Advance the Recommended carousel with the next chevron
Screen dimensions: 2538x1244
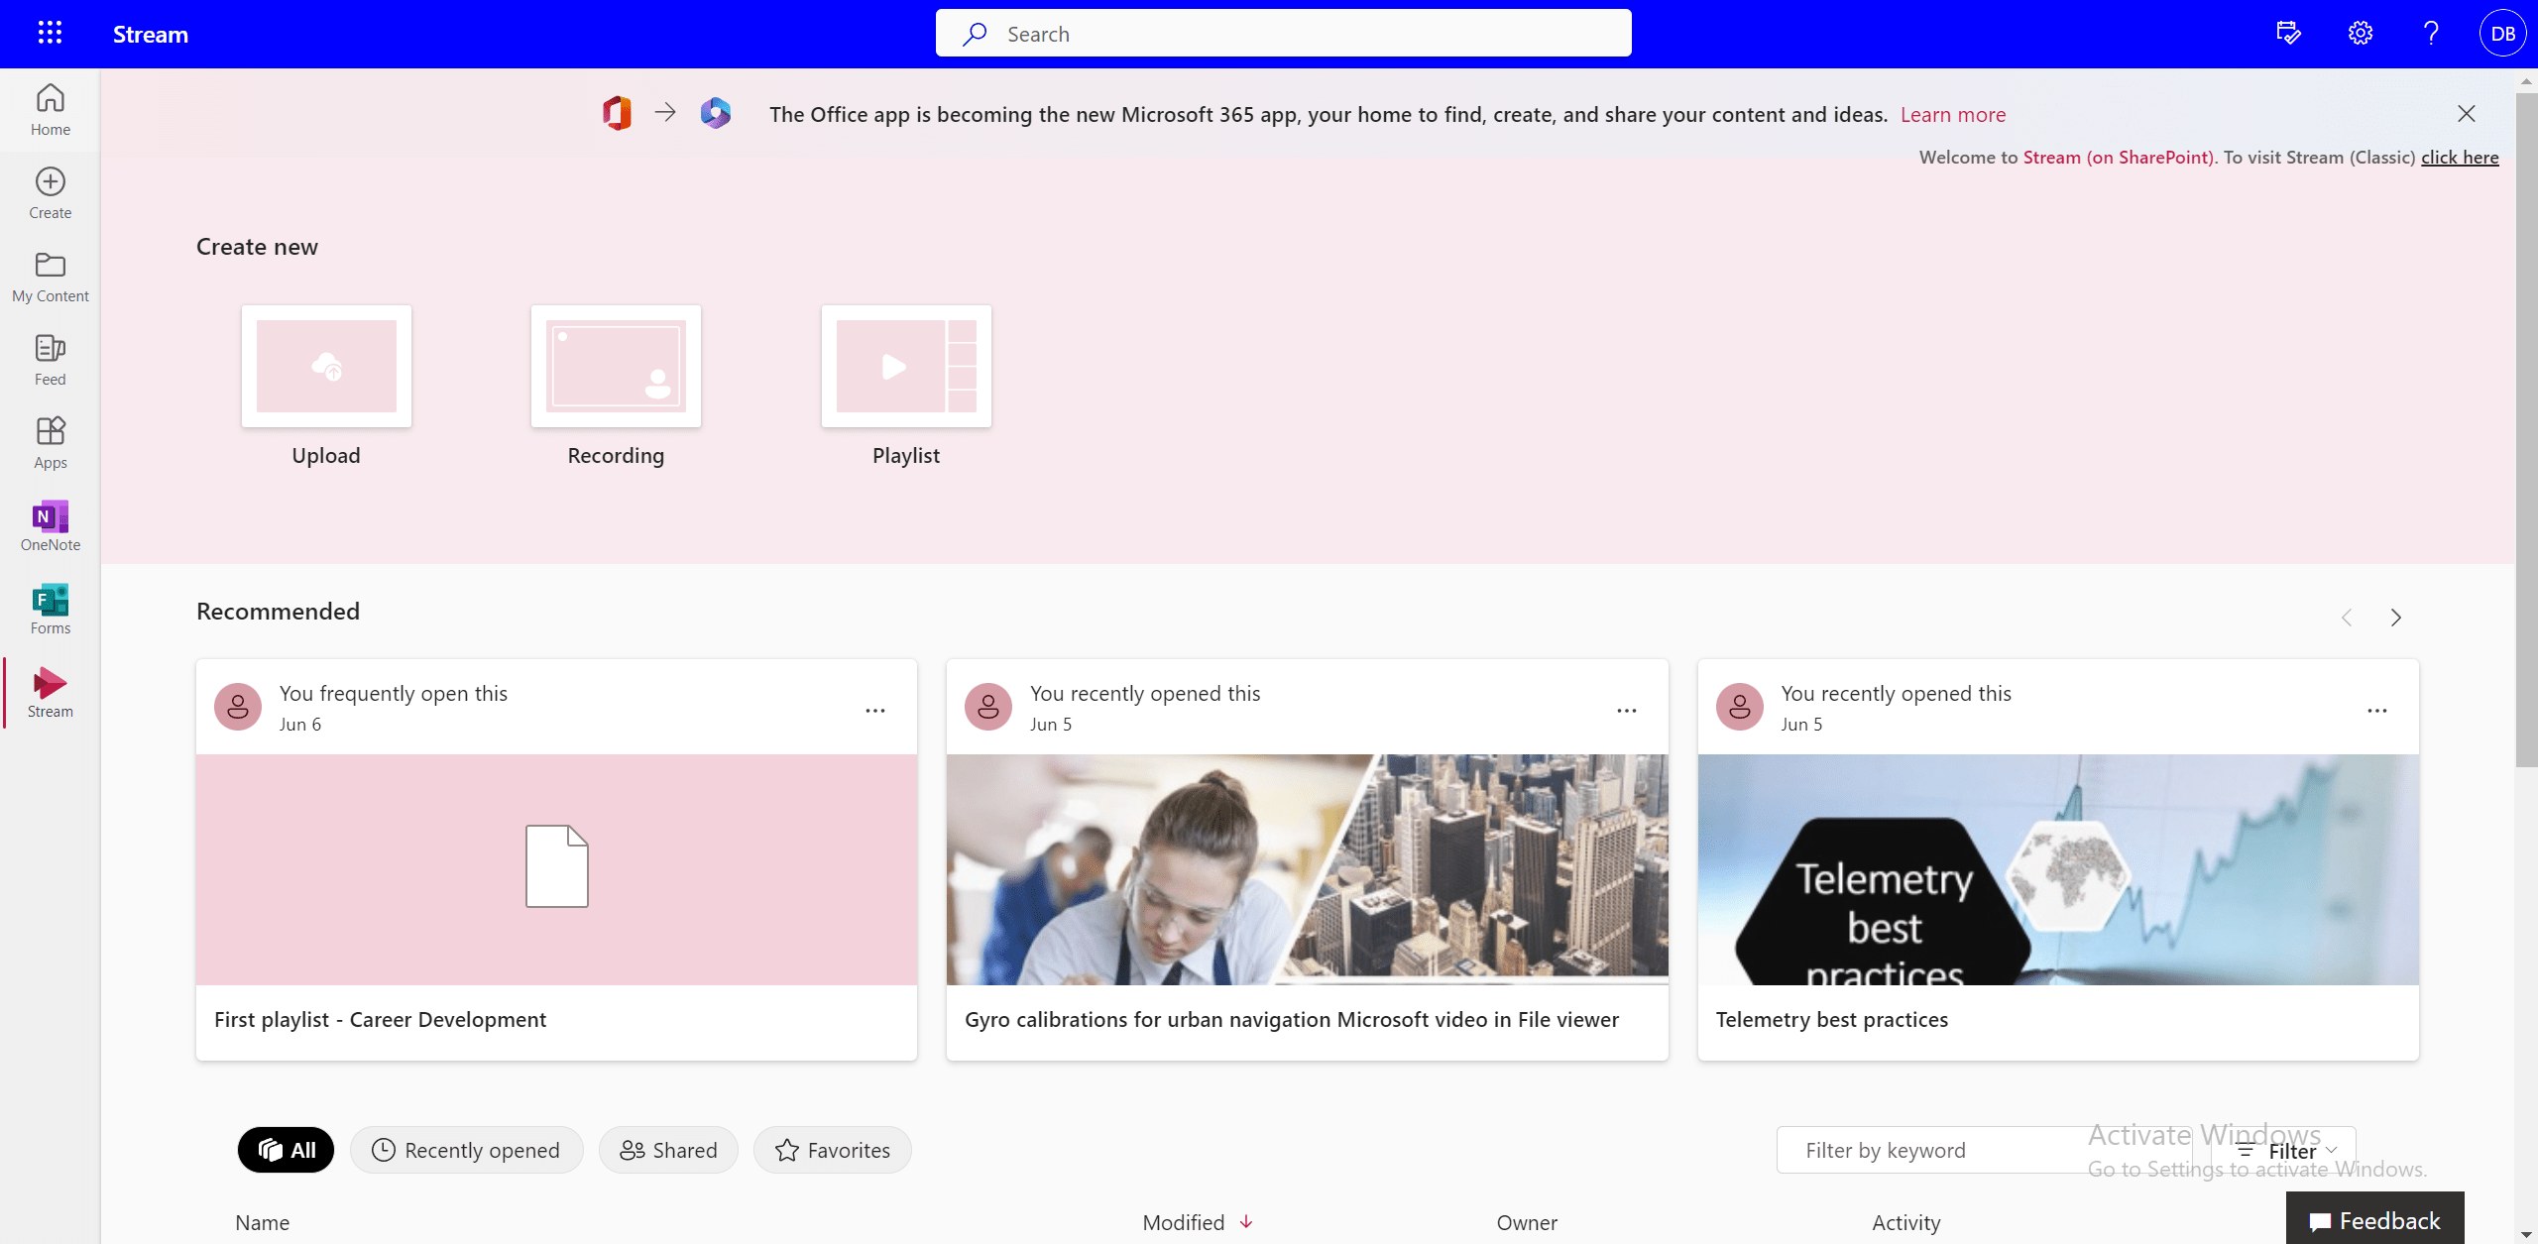(2396, 617)
